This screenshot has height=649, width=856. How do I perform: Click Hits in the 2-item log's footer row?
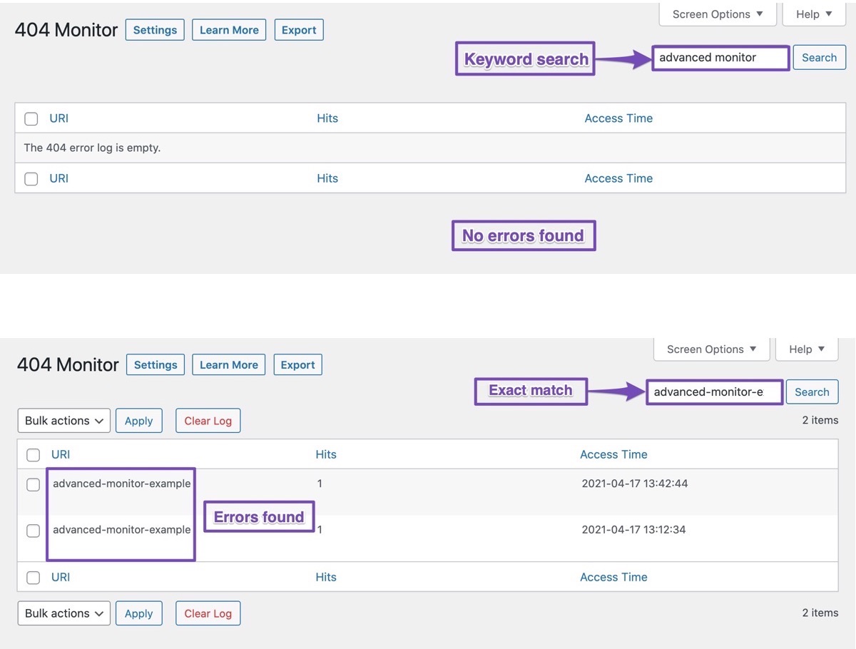(x=326, y=577)
